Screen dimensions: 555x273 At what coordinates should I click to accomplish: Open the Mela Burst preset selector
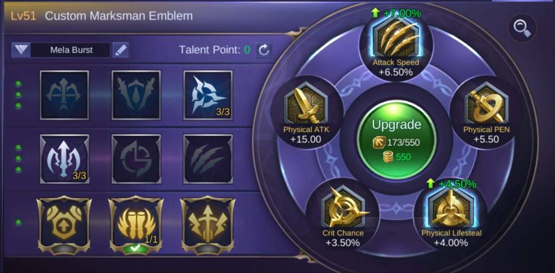coord(71,50)
